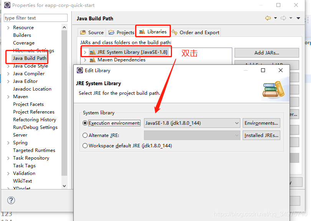311x221 pixels.
Task: Close the Edit Library dialog
Action: pos(281,70)
